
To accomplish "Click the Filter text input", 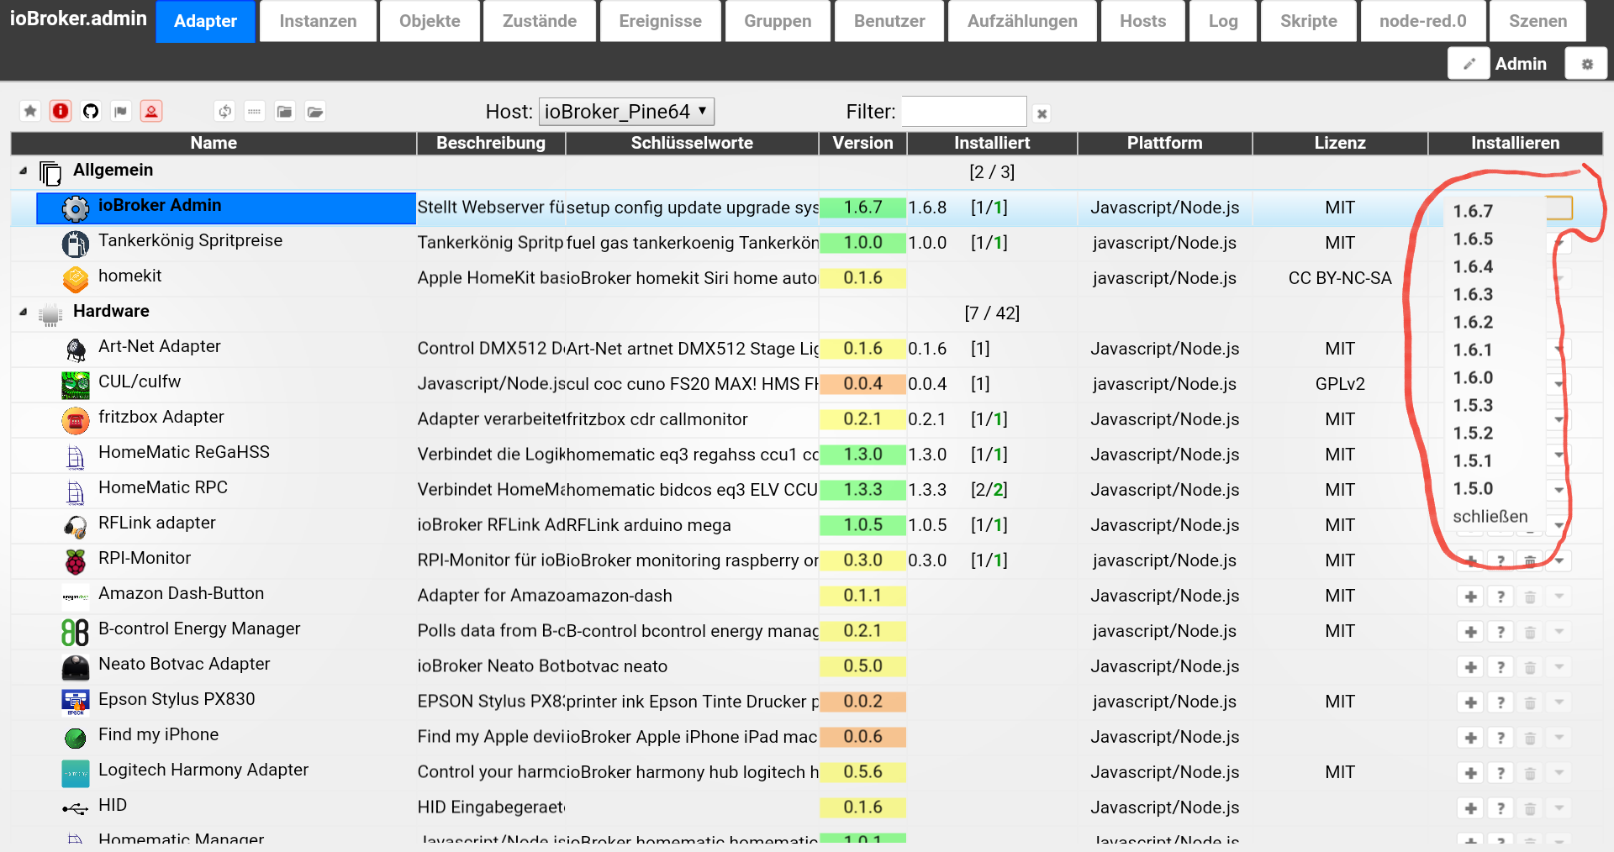I will pos(964,111).
